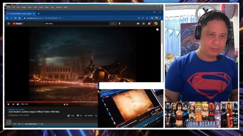Open Photoshop Layer menu
This screenshot has width=243, height=136.
point(30,7)
